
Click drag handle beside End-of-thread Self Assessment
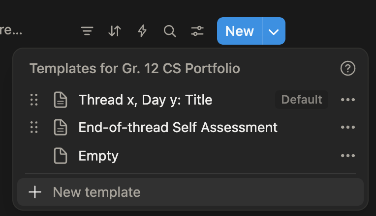point(34,128)
